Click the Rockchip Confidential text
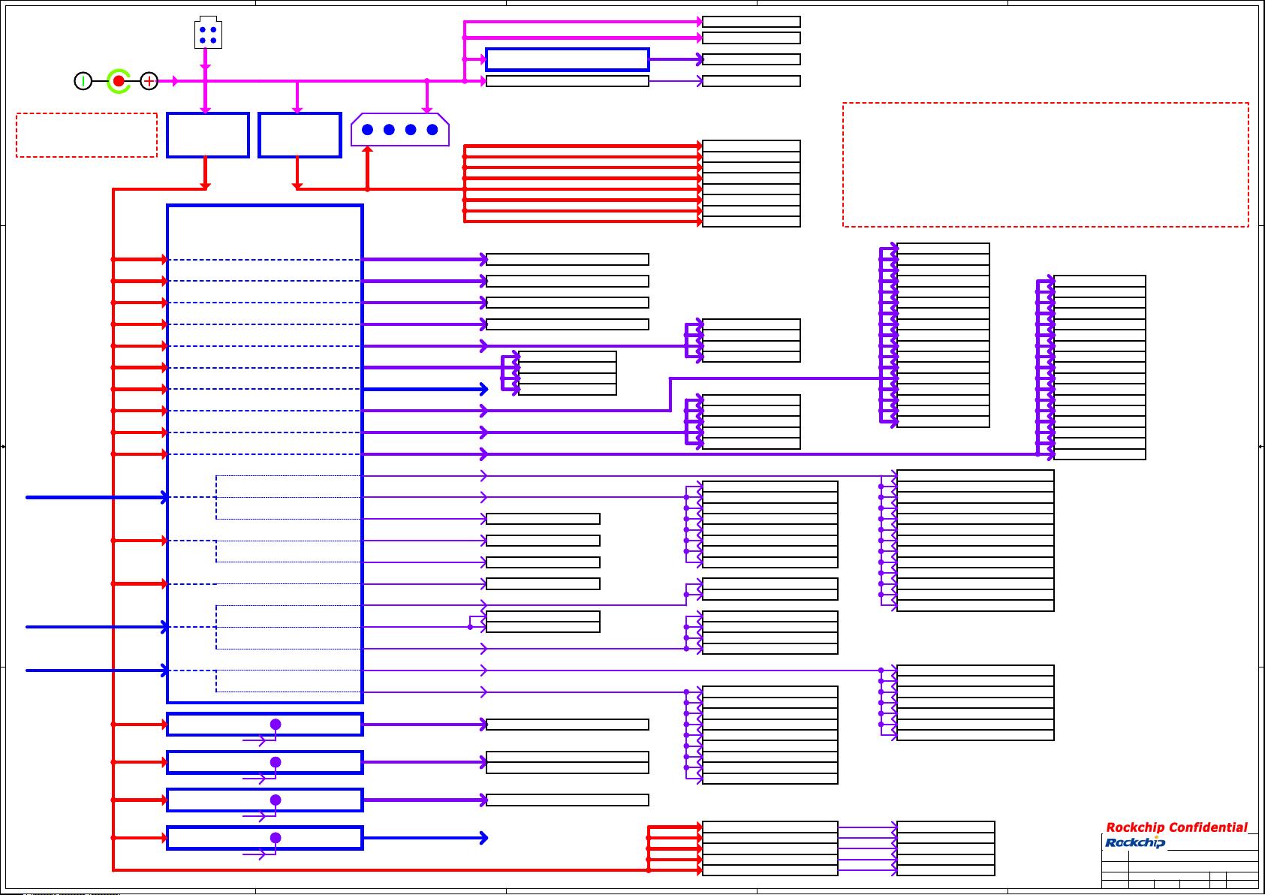Image resolution: width=1265 pixels, height=895 pixels. 1176,827
